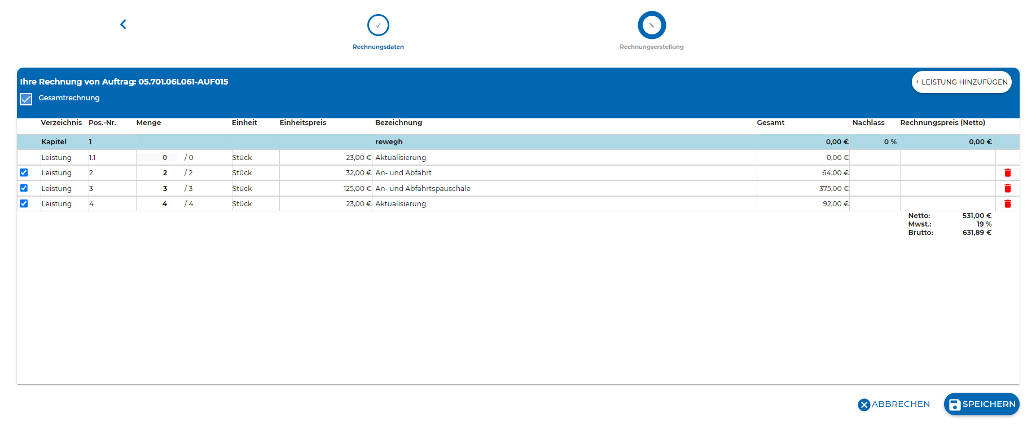This screenshot has width=1036, height=426.
Task: Click the Menge field of position 3
Action: pyautogui.click(x=159, y=189)
